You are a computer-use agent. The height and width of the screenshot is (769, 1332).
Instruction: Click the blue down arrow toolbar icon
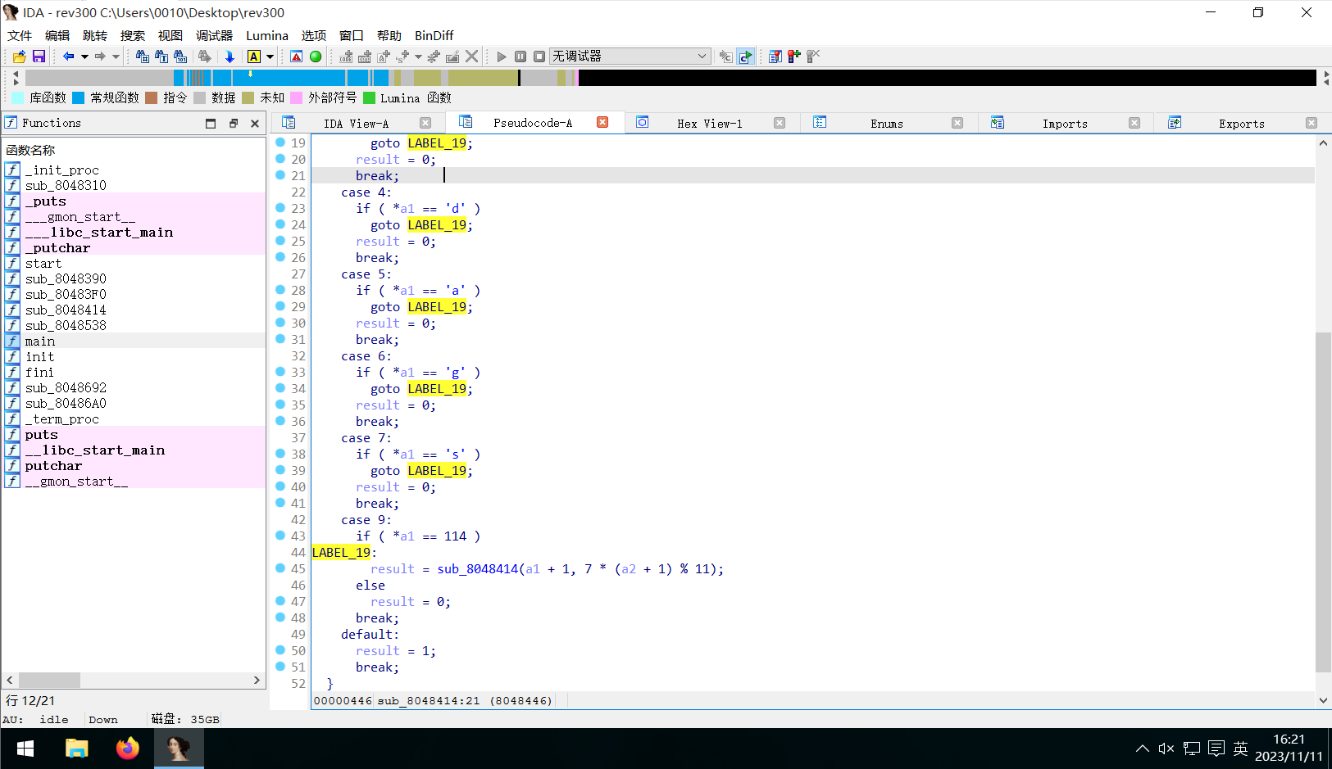click(230, 57)
